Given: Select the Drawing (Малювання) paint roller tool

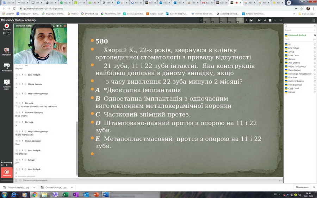Looking at the screenshot, I should pyautogui.click(x=6, y=66).
